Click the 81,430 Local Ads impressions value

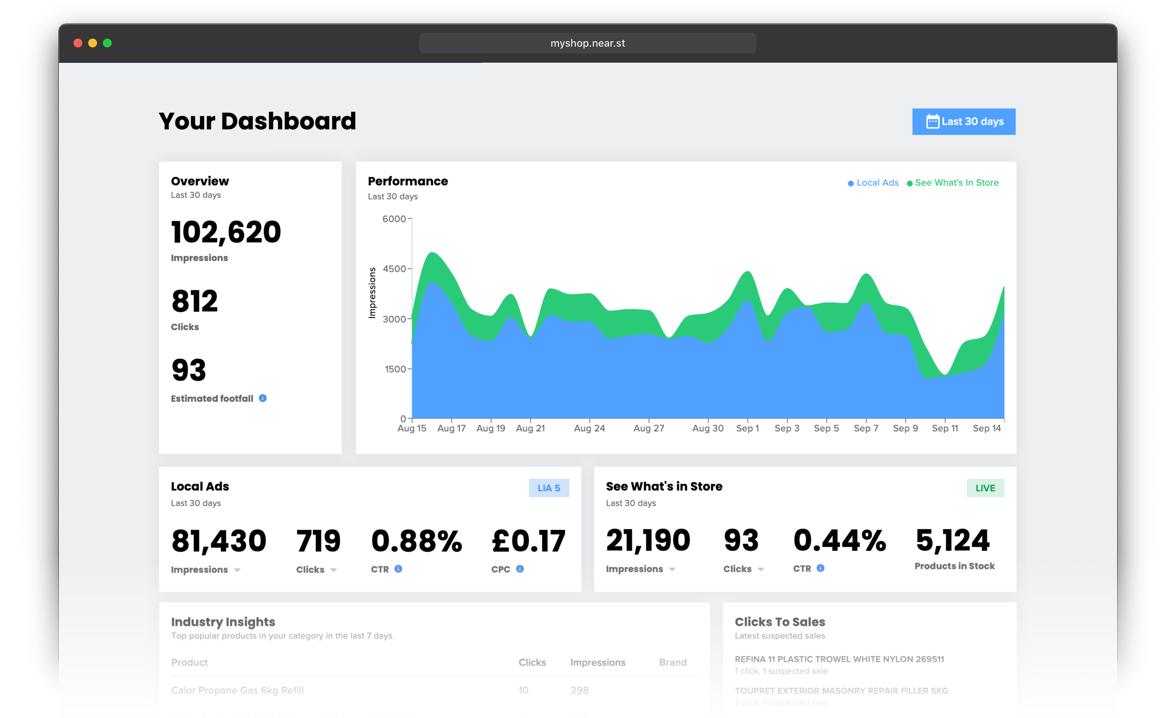(x=219, y=541)
